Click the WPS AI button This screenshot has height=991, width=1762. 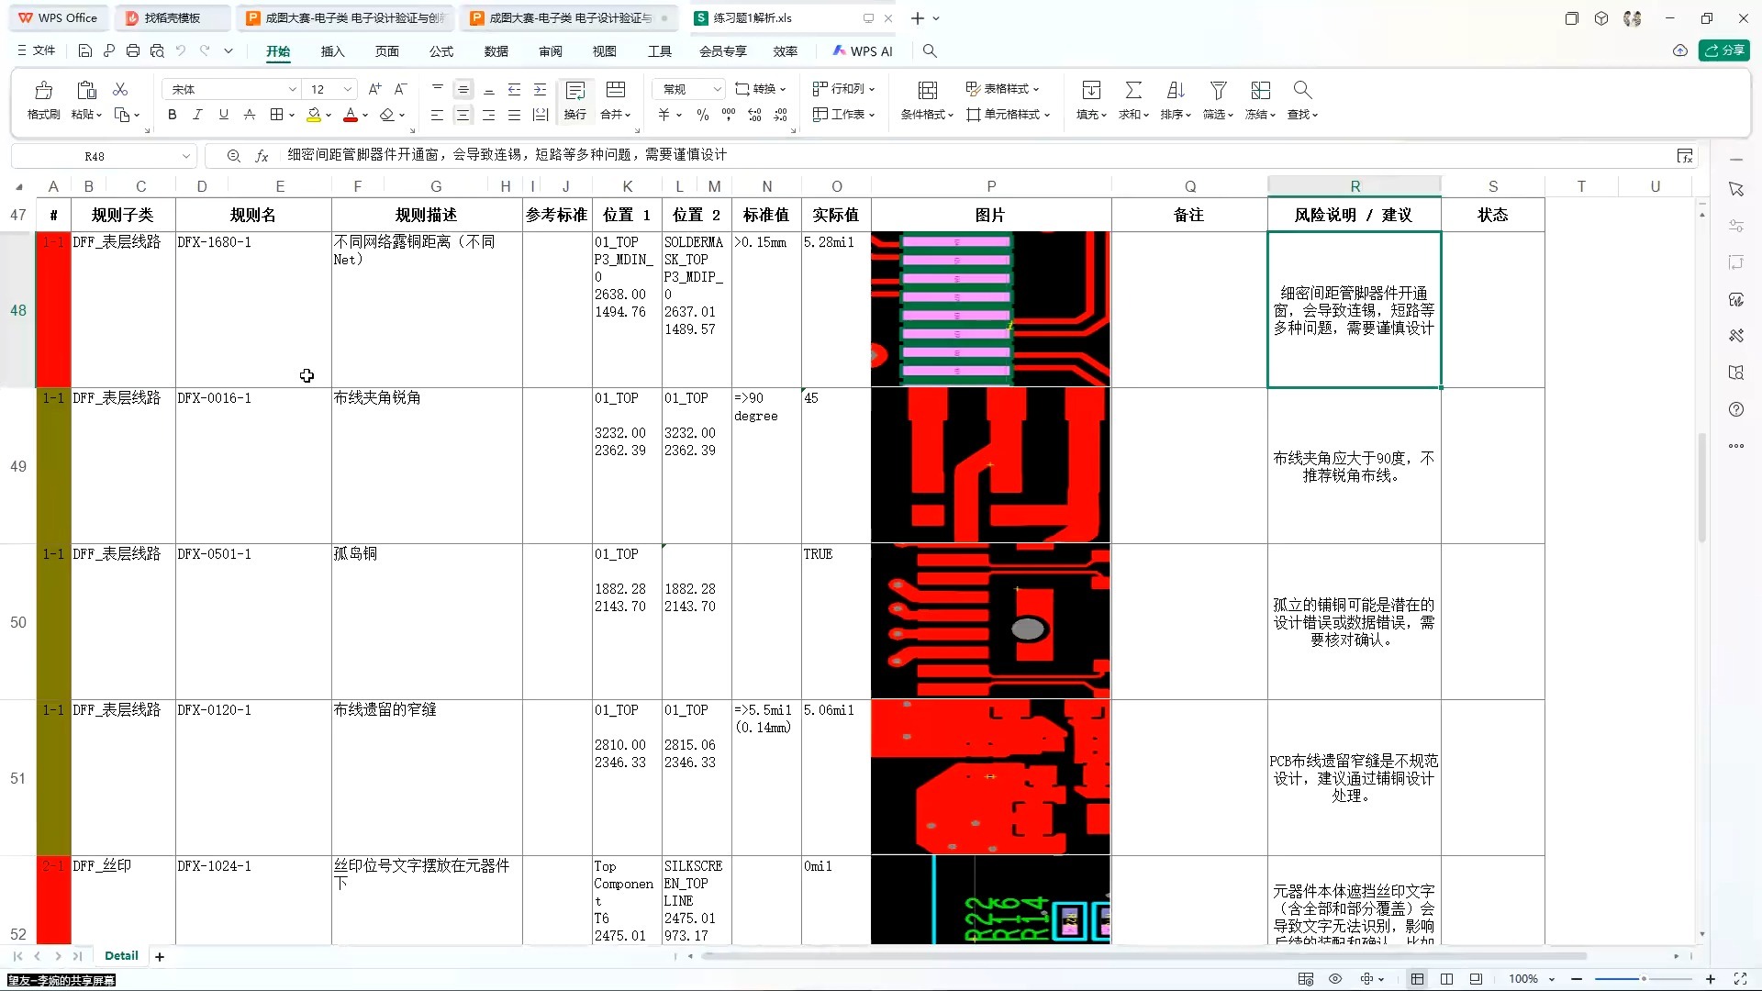coord(863,51)
